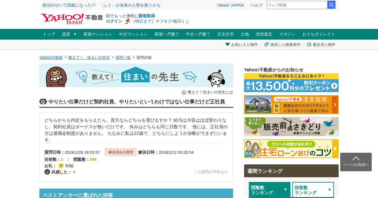Click the 共感した count 0
The image size is (378, 198).
pos(74,172)
